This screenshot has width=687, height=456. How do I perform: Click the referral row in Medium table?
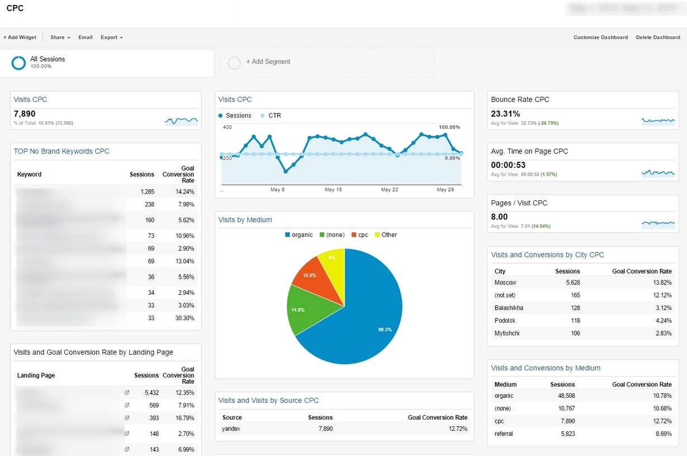583,434
